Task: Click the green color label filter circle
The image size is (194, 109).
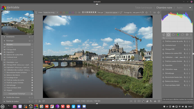Action: (67, 12)
